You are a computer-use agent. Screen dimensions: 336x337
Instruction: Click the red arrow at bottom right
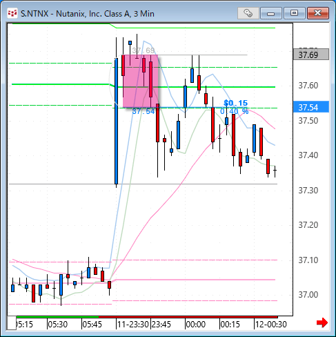coord(322,322)
